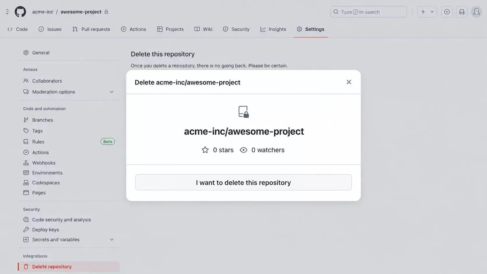Open Environments settings
Screen dimensions: 487x274
click(x=69, y=173)
